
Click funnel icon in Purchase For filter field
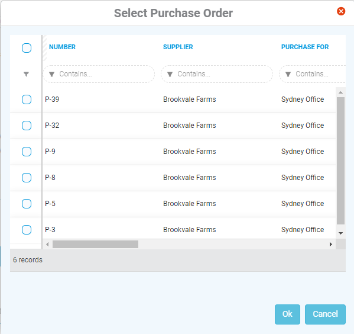288,74
